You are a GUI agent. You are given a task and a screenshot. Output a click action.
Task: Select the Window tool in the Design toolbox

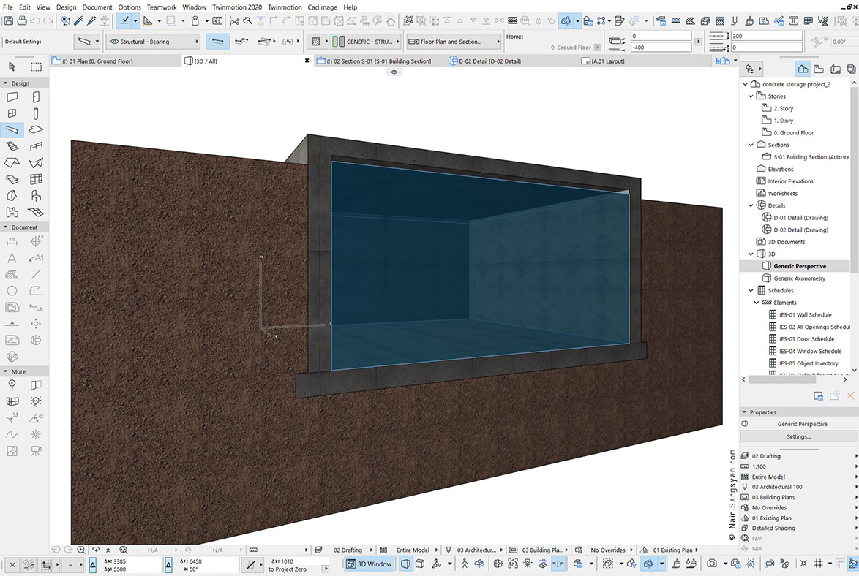tap(12, 113)
